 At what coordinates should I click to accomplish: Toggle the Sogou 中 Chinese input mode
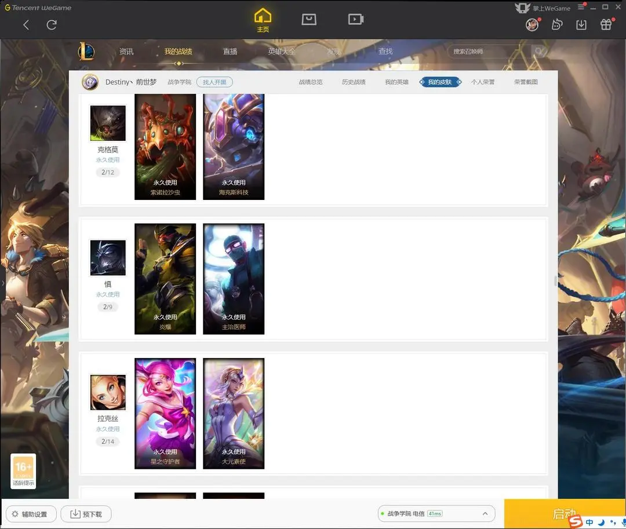(x=589, y=522)
